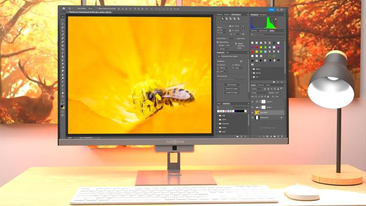Click the layer Opacity value field
Image resolution: width=366 pixels, height=206 pixels.
coord(277,93)
